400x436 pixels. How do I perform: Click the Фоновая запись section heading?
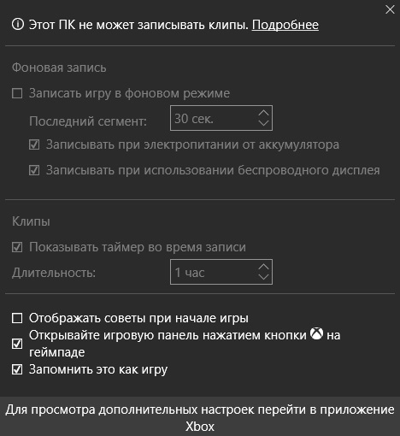(59, 68)
